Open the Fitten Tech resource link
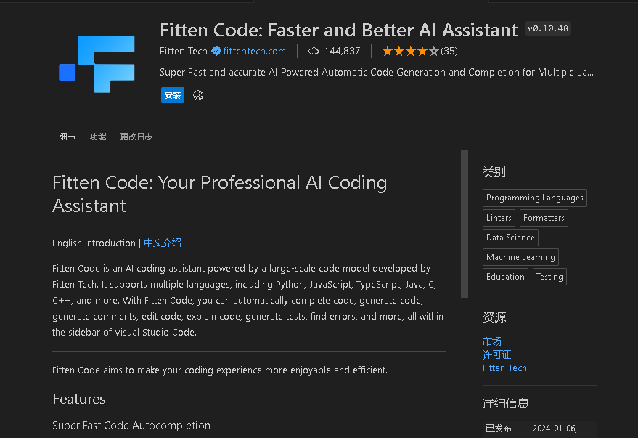Viewport: 638px width, 438px height. 504,368
